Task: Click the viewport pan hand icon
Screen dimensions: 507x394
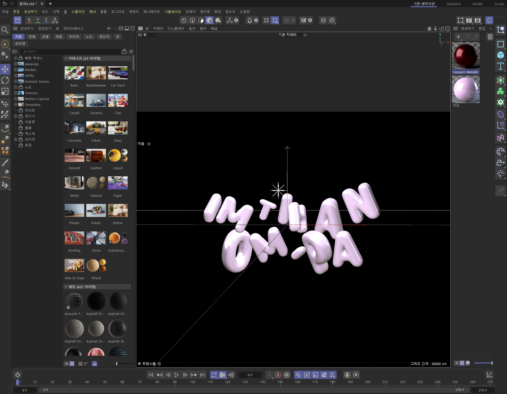Action: tap(429, 29)
